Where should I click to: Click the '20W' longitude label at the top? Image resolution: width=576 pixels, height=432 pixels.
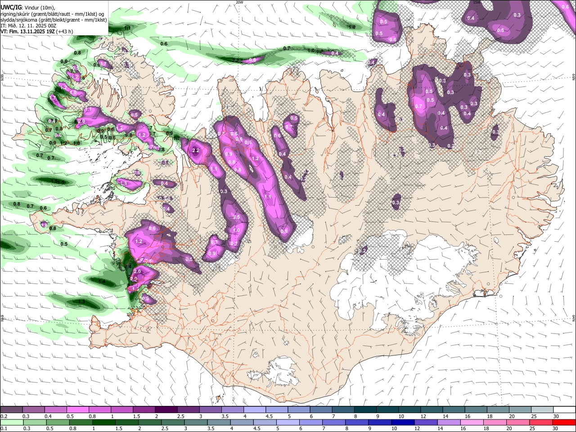tap(239, 2)
